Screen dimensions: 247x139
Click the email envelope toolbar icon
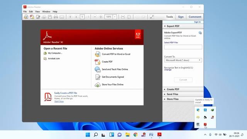[62, 17]
